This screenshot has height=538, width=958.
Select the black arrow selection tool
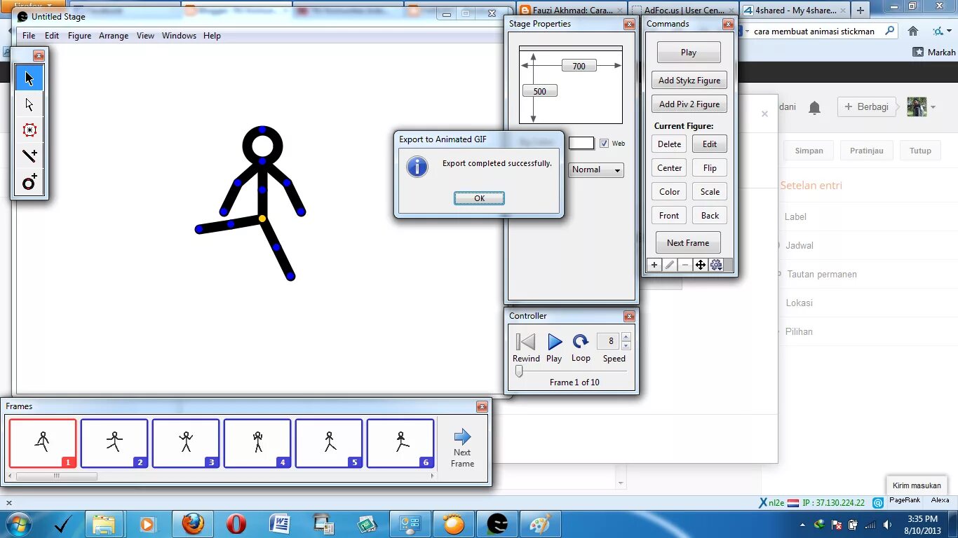29,78
